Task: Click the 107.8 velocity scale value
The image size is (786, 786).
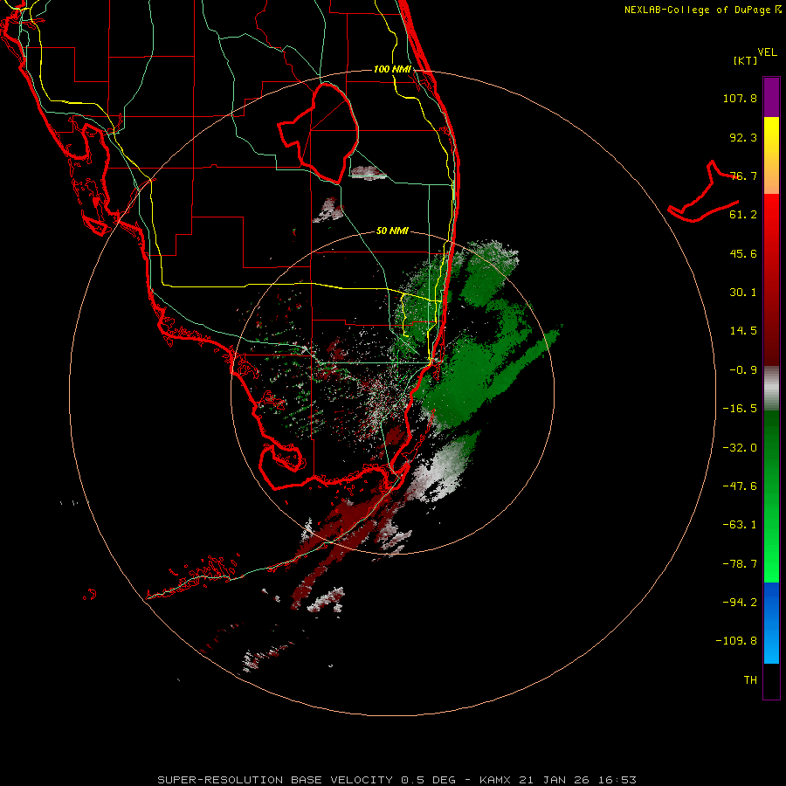Action: 740,98
